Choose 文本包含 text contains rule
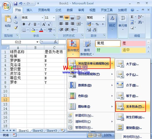 pyautogui.click(x=132, y=107)
